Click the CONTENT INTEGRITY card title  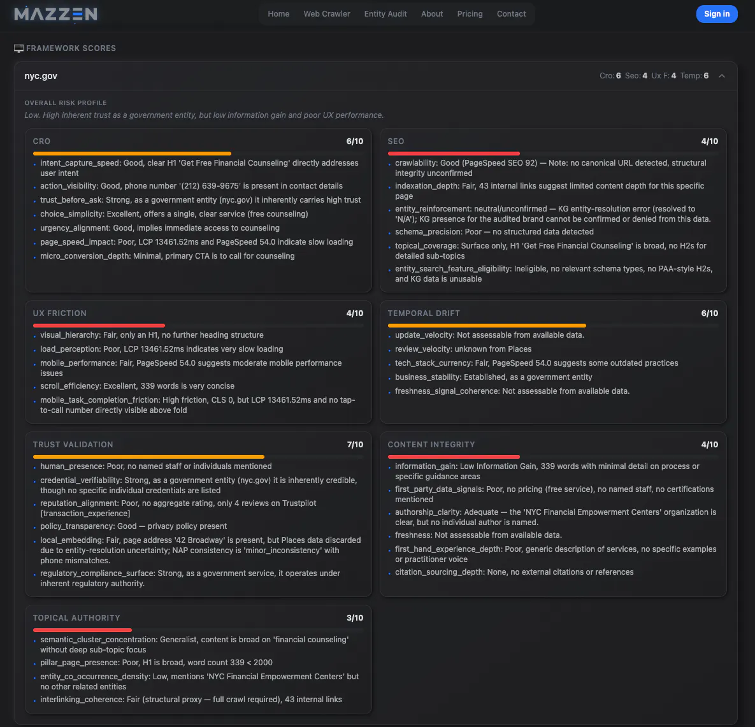[x=431, y=444]
